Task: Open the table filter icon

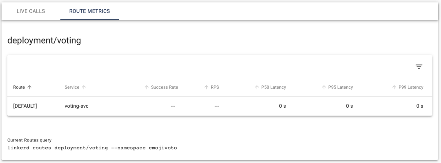Action: [x=419, y=67]
